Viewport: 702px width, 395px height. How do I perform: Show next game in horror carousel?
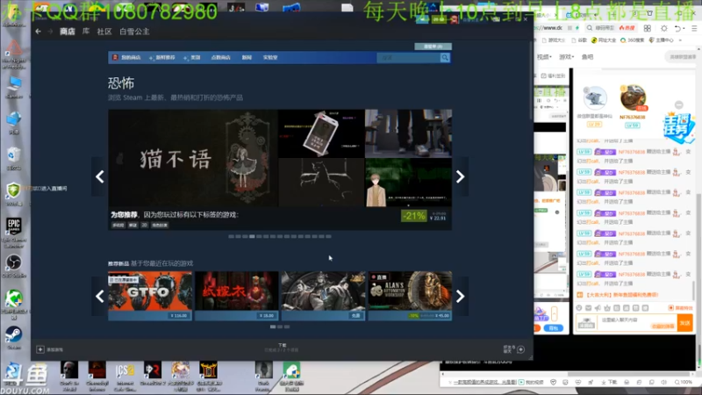coord(460,176)
